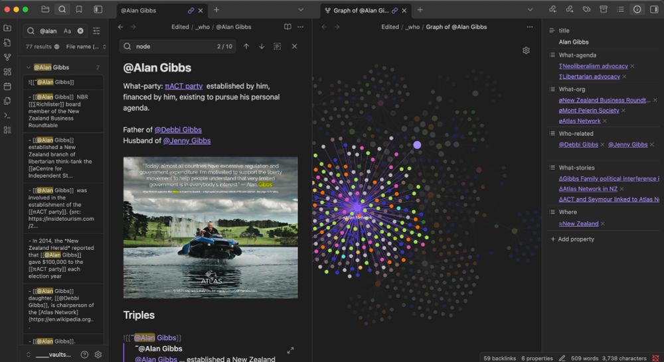Expand the embedded Triples block

pos(291,351)
